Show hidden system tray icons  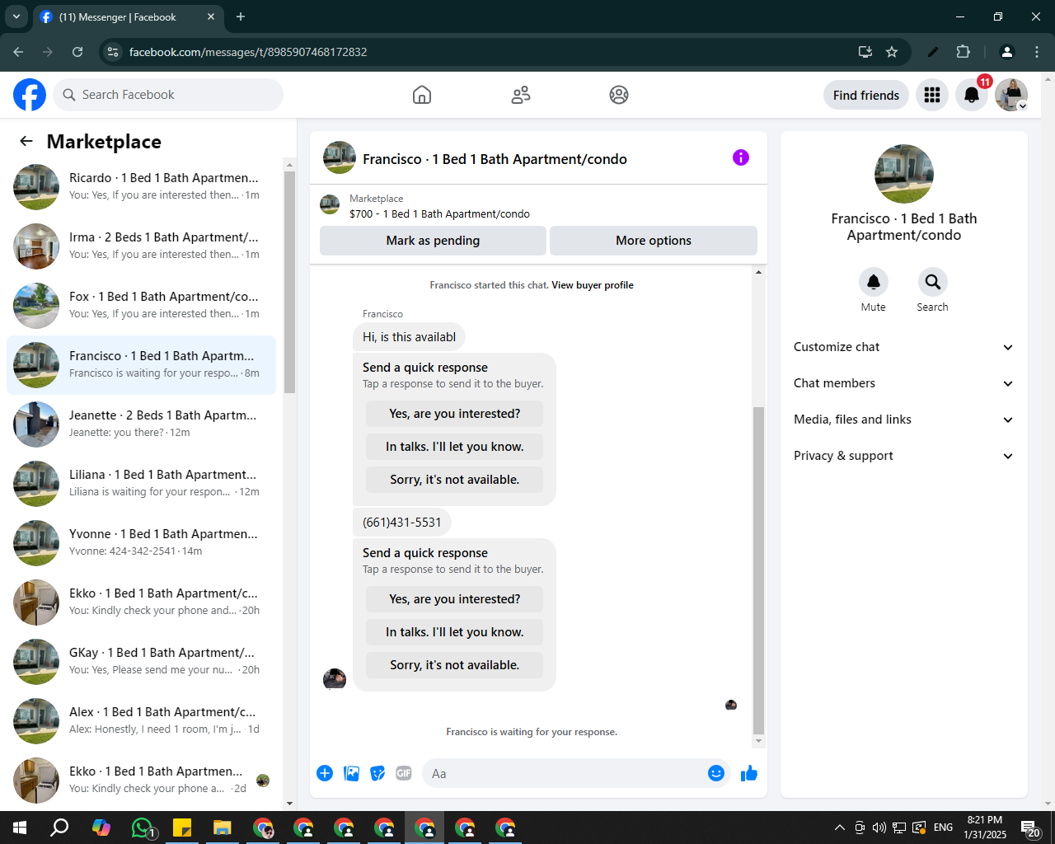pyautogui.click(x=839, y=828)
